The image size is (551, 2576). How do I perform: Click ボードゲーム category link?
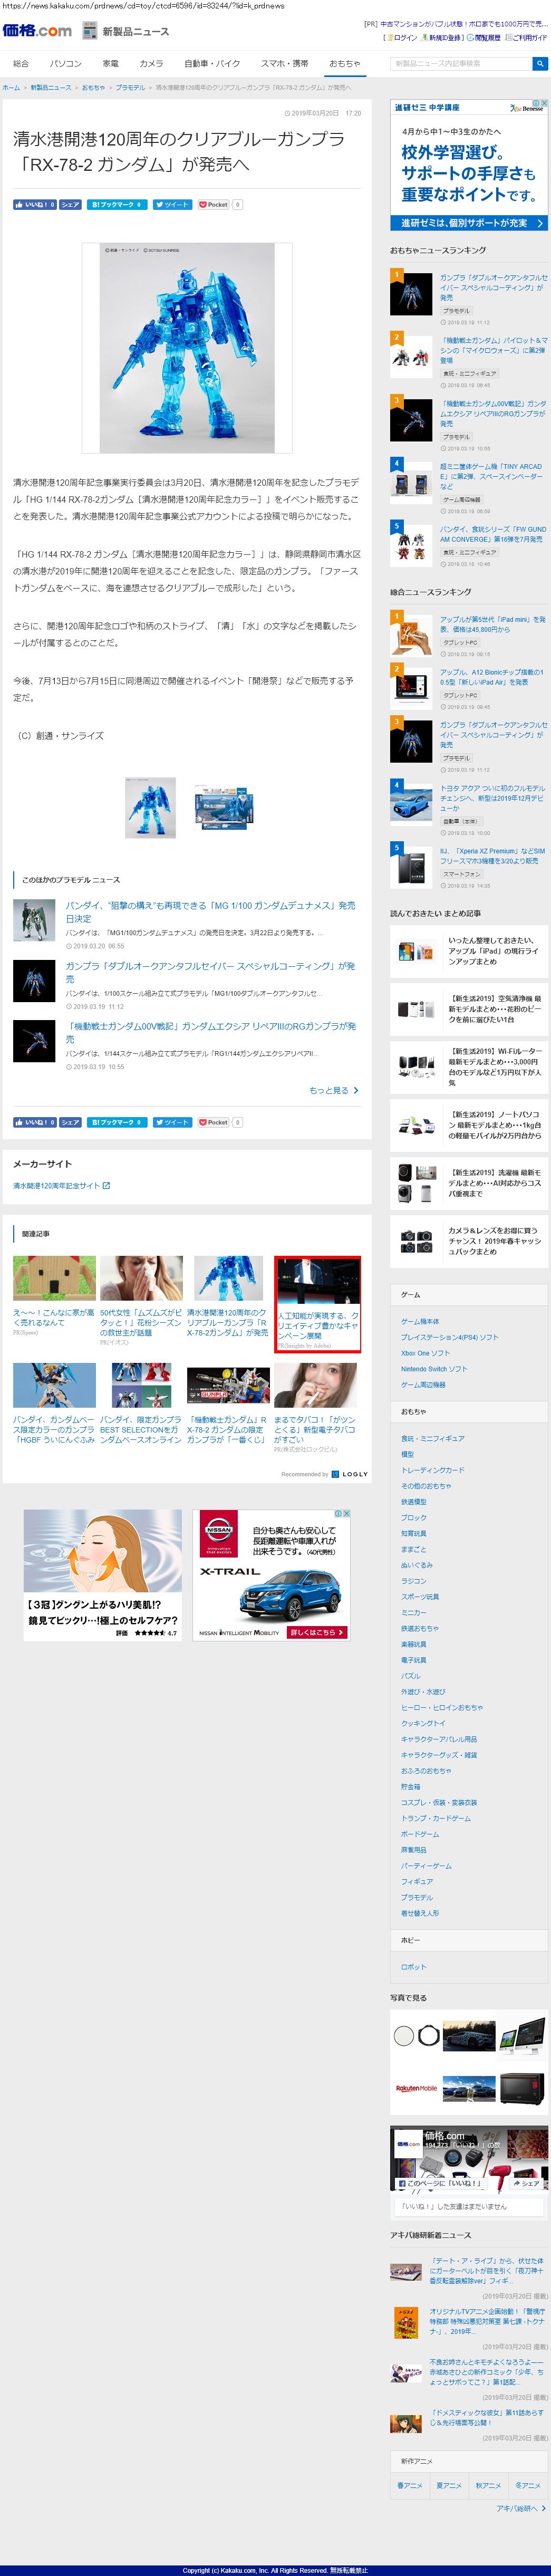[x=420, y=1834]
